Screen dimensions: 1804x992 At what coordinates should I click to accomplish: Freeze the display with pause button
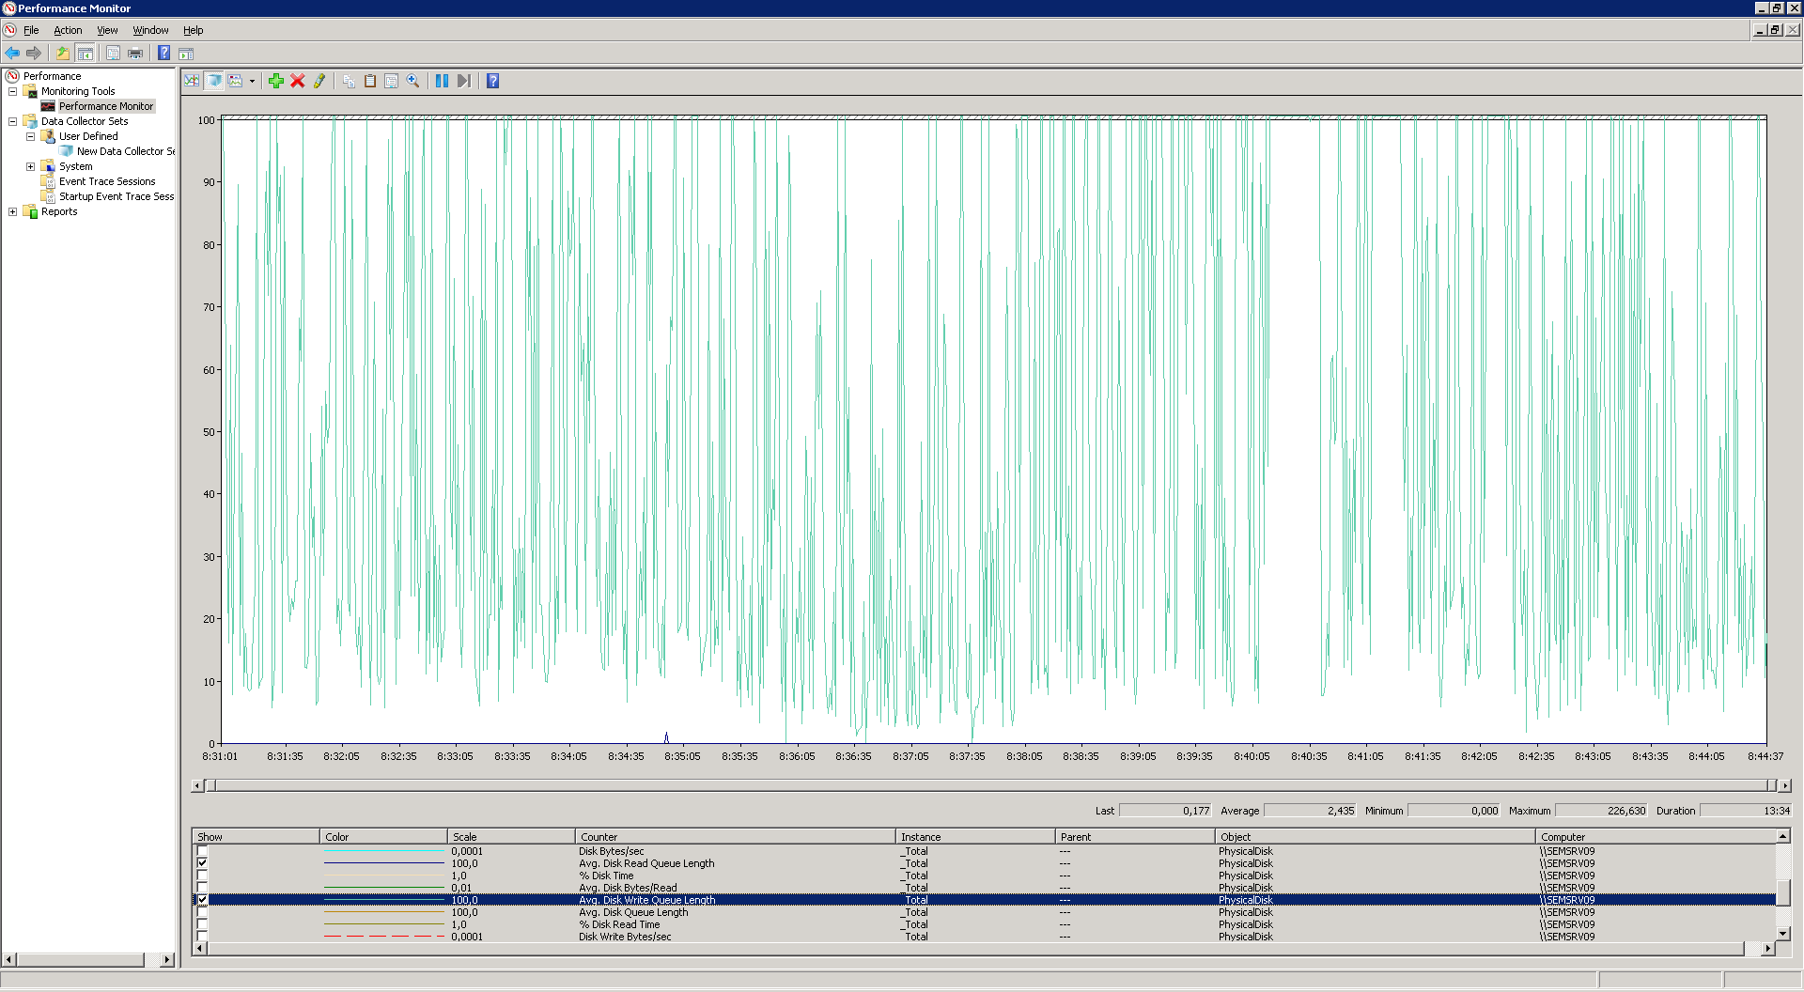tap(442, 81)
